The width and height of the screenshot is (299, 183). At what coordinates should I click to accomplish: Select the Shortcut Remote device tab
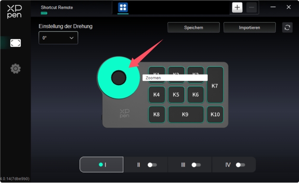(x=57, y=8)
